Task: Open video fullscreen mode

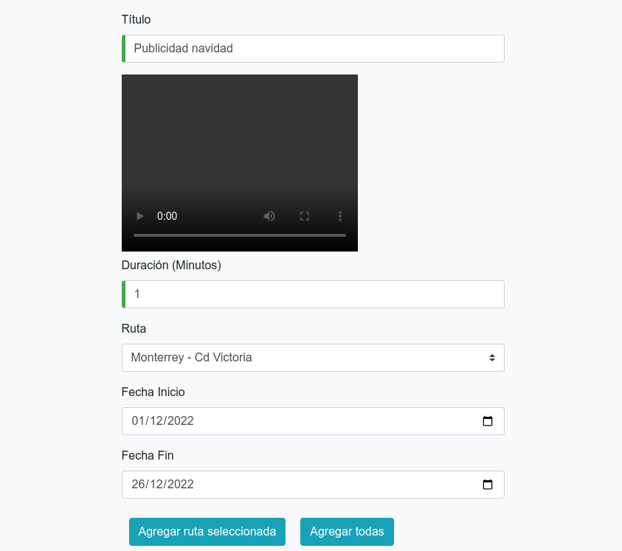Action: coord(305,216)
